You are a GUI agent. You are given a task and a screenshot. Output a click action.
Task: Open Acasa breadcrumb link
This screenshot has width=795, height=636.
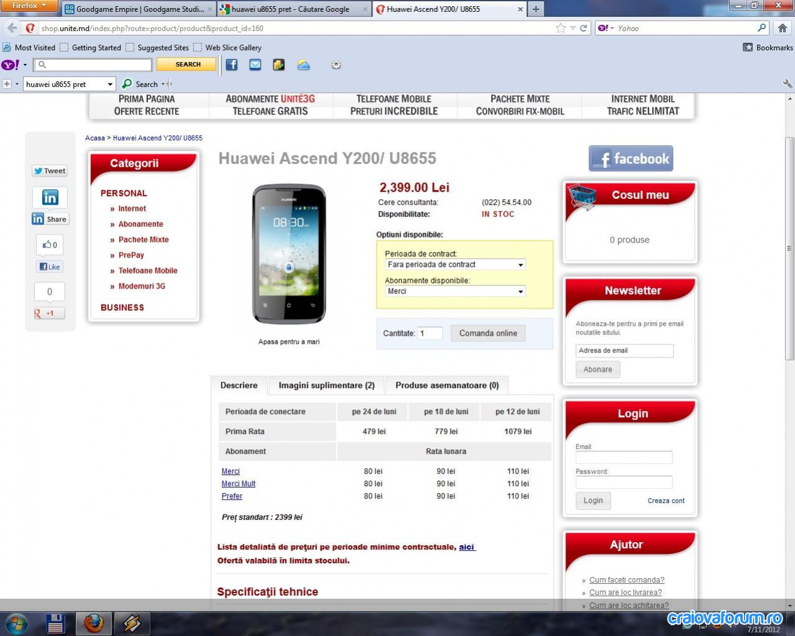click(x=95, y=138)
